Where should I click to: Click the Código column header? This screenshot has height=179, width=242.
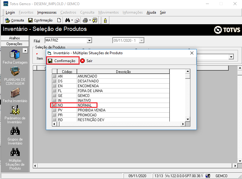(67, 71)
